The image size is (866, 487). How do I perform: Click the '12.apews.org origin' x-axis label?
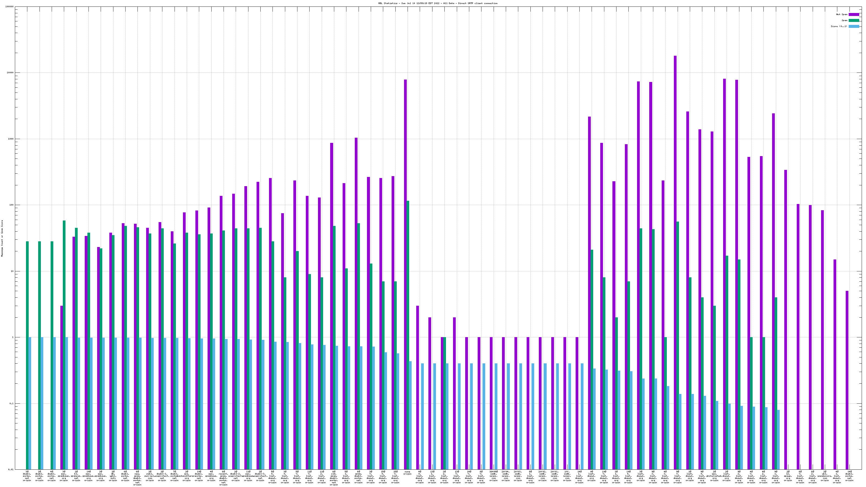(x=788, y=476)
